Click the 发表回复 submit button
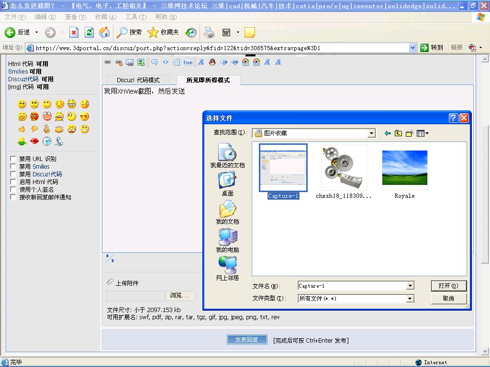490x367 pixels. coord(247,340)
